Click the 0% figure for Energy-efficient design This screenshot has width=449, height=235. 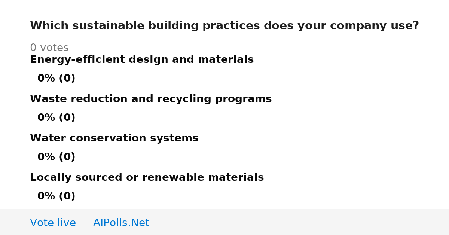click(46, 79)
